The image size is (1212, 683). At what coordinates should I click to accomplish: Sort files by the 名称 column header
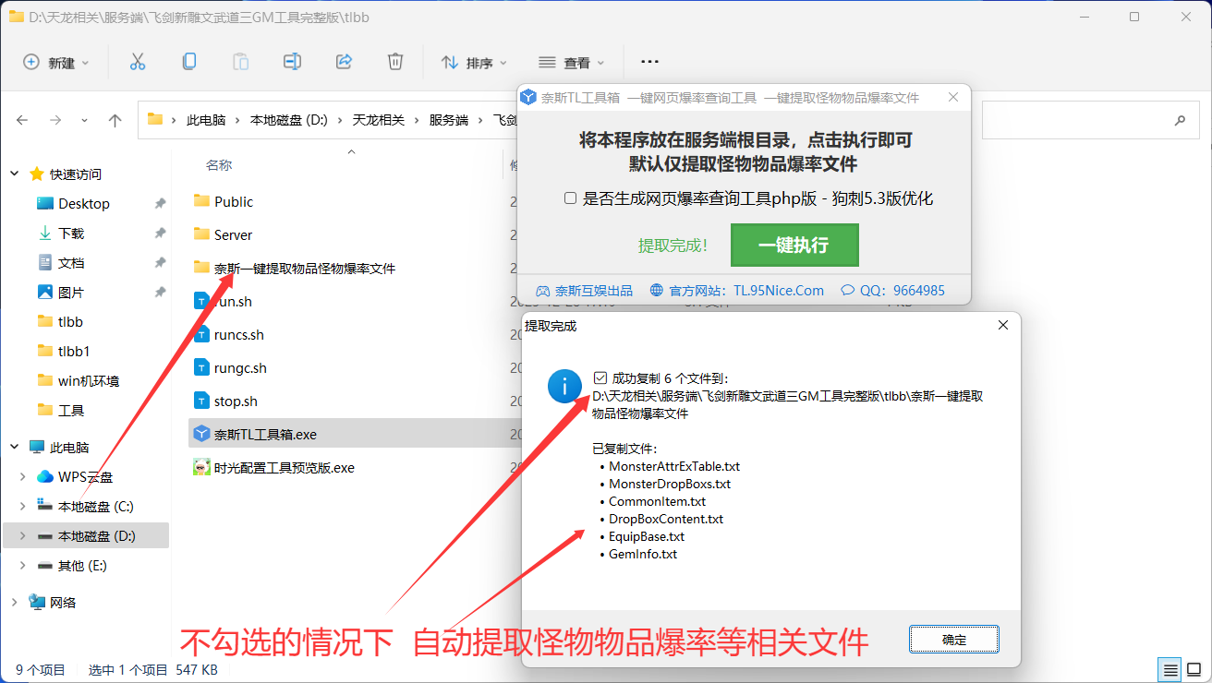[219, 165]
